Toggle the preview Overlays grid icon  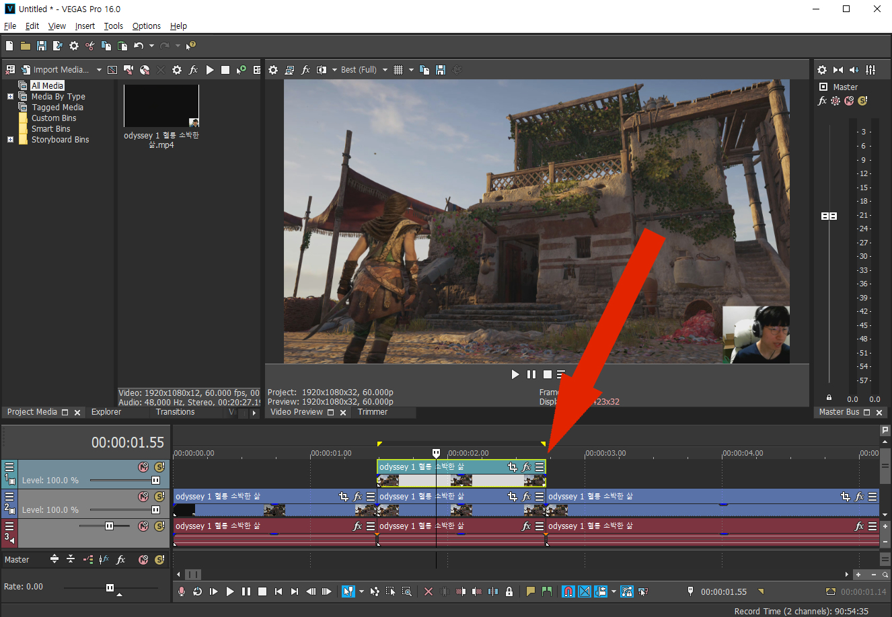tap(398, 70)
